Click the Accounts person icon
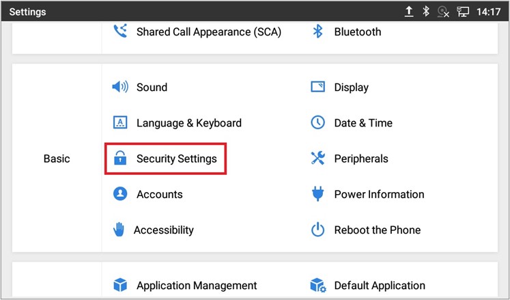 (x=120, y=194)
